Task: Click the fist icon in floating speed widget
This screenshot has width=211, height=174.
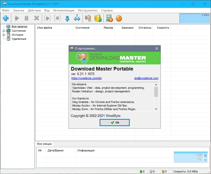Action: (x=200, y=159)
